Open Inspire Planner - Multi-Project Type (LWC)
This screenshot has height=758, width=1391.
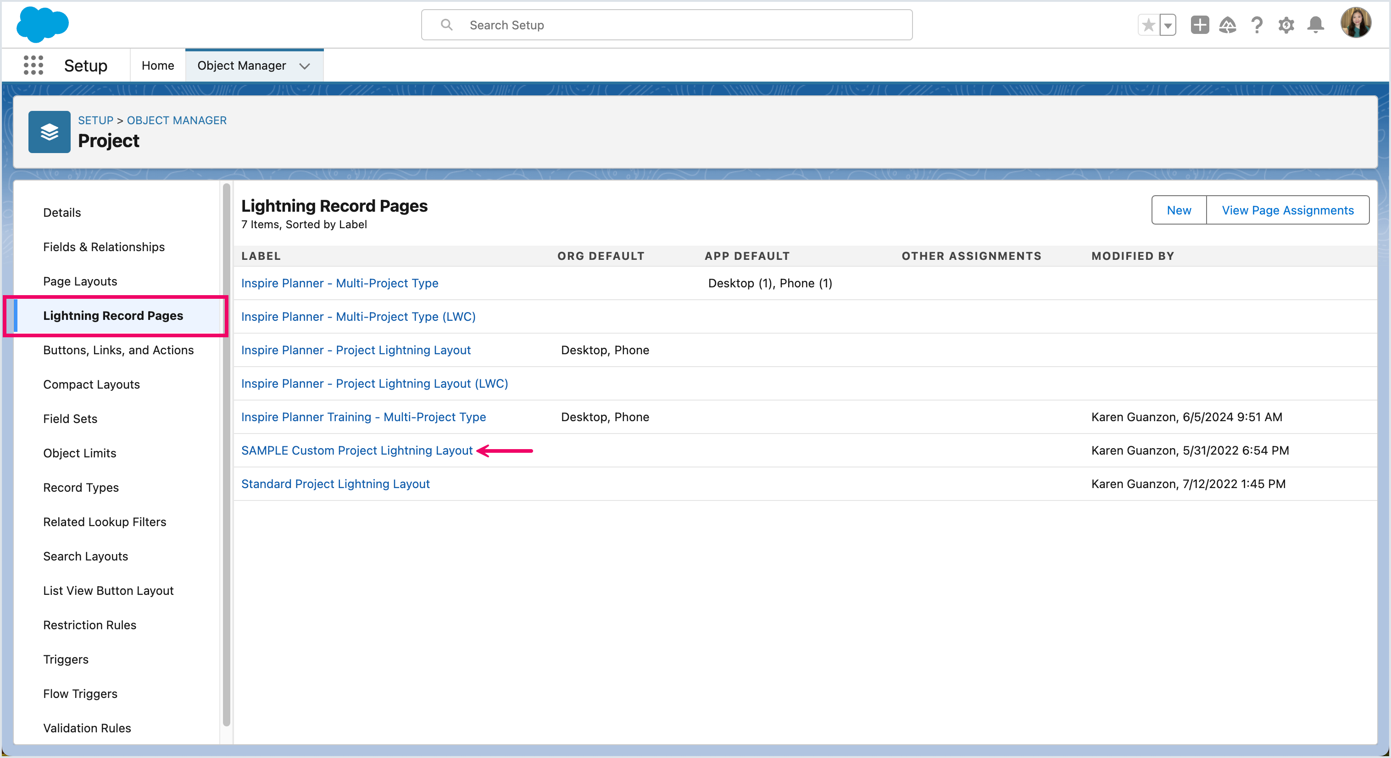coord(358,317)
